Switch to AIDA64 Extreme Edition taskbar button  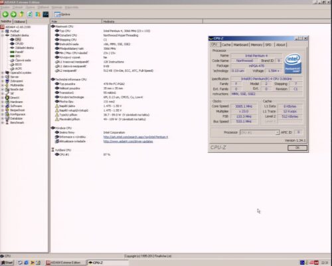(66, 263)
